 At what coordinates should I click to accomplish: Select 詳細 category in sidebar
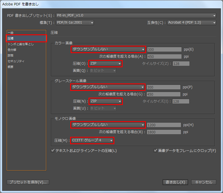tap(10, 55)
